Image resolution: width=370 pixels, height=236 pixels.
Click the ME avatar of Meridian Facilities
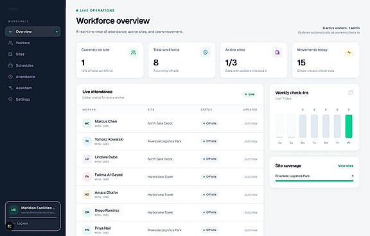(13, 210)
